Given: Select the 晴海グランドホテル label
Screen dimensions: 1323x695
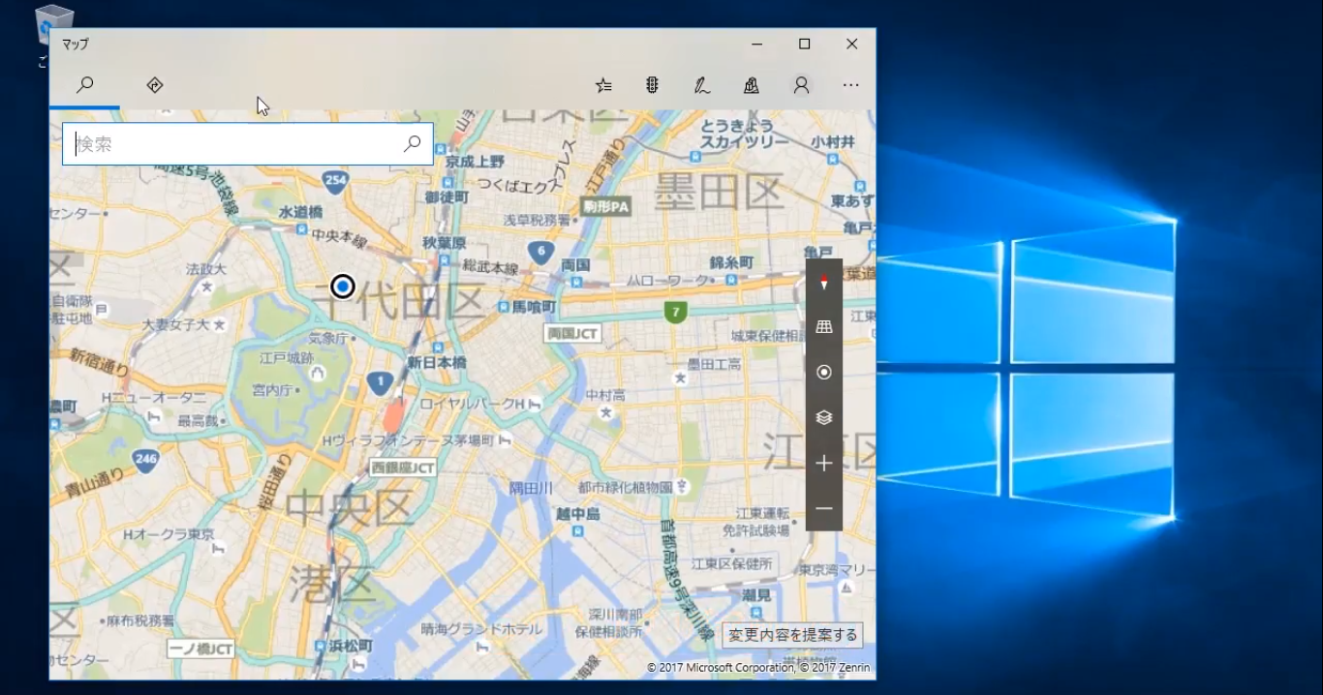Looking at the screenshot, I should [481, 628].
